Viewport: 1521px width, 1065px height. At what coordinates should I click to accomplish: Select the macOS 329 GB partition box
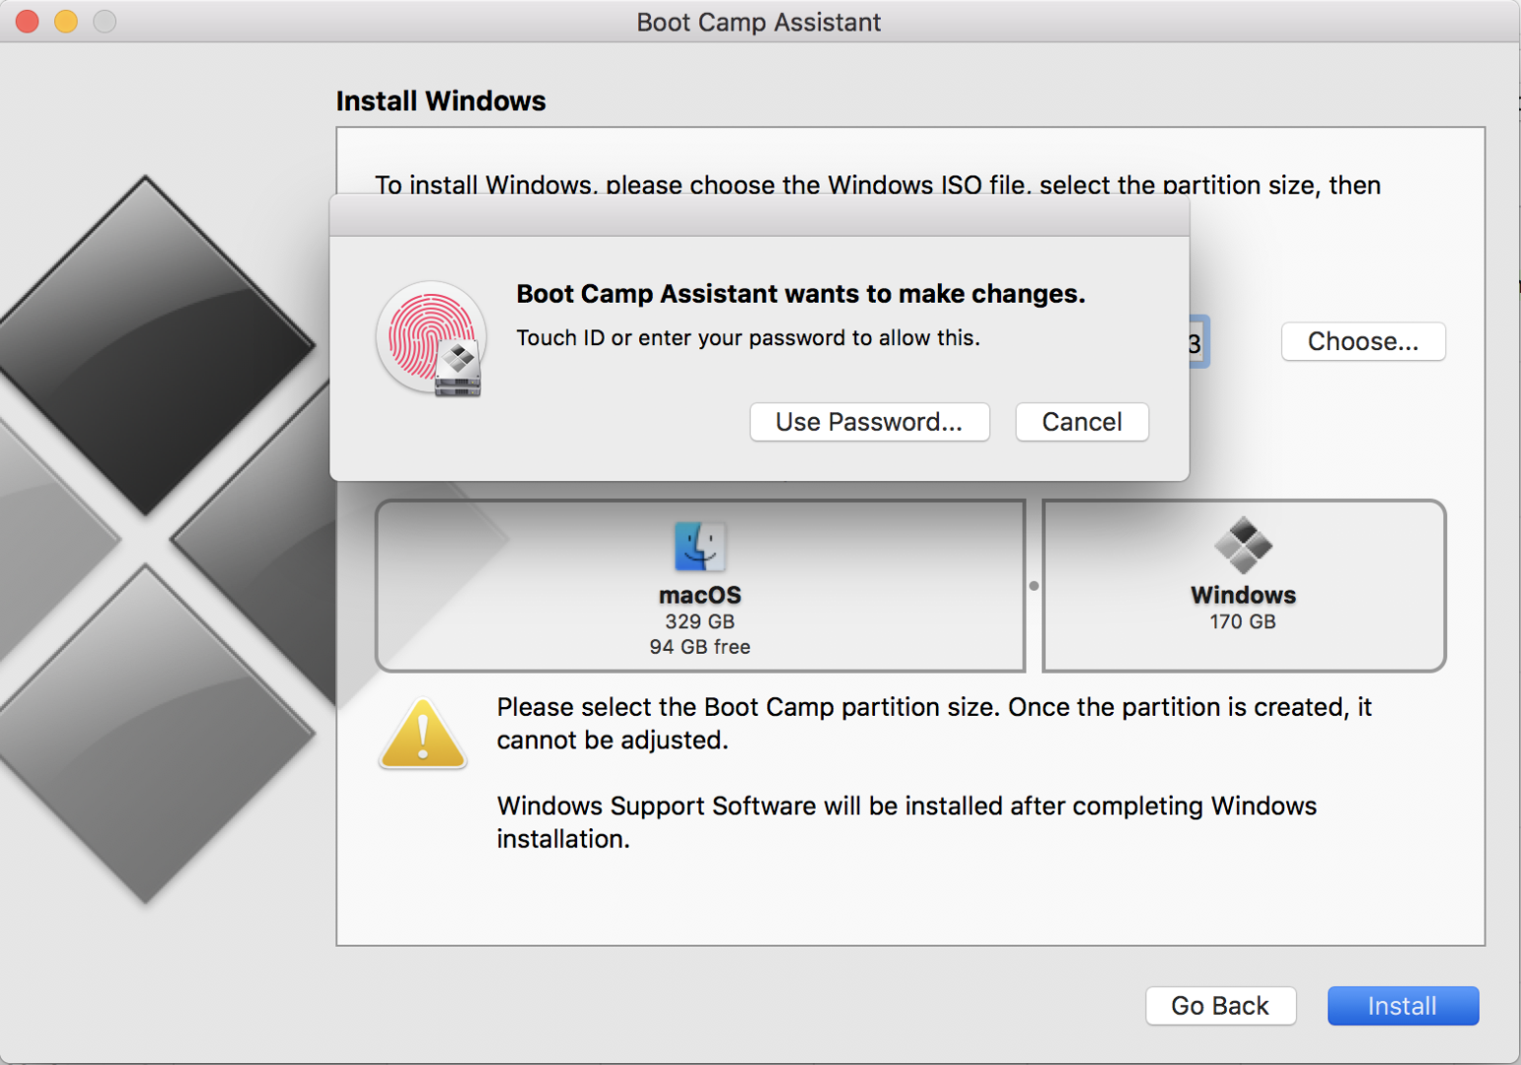pos(700,586)
